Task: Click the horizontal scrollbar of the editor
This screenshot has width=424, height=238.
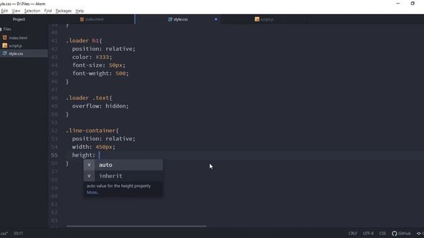Action: [x=136, y=226]
